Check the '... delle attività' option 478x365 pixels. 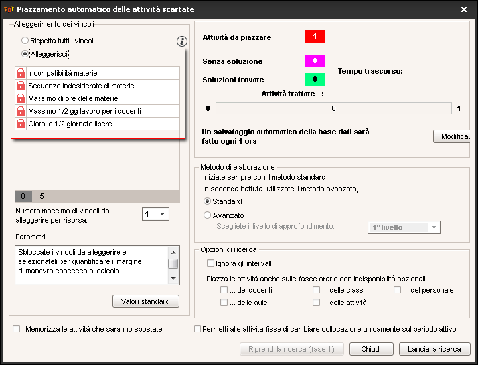pos(316,302)
